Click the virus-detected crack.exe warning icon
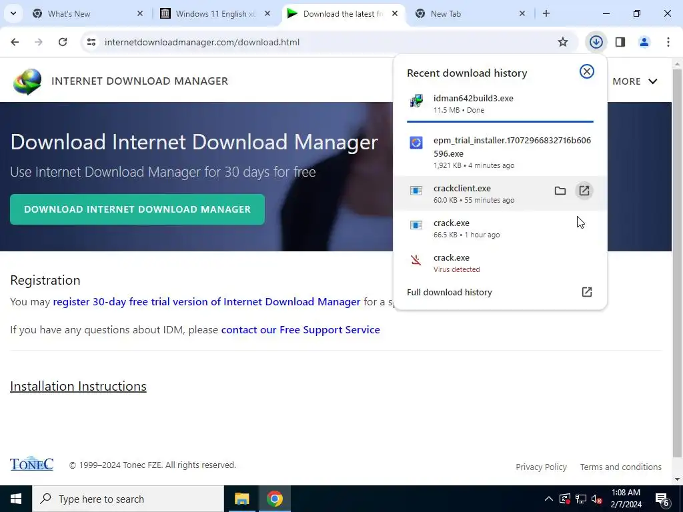Viewport: 683px width, 512px height. pyautogui.click(x=416, y=260)
